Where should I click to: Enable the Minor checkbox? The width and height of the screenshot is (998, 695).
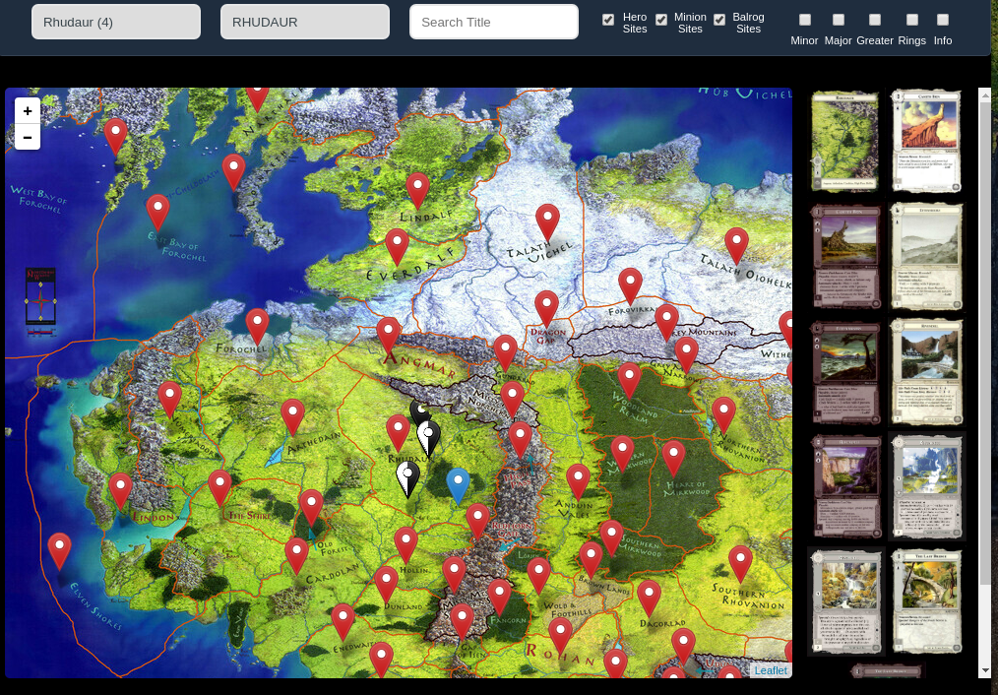[x=805, y=20]
